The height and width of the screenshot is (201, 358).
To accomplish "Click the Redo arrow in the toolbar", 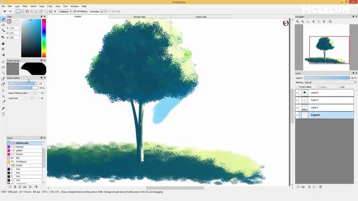I will tap(10, 11).
